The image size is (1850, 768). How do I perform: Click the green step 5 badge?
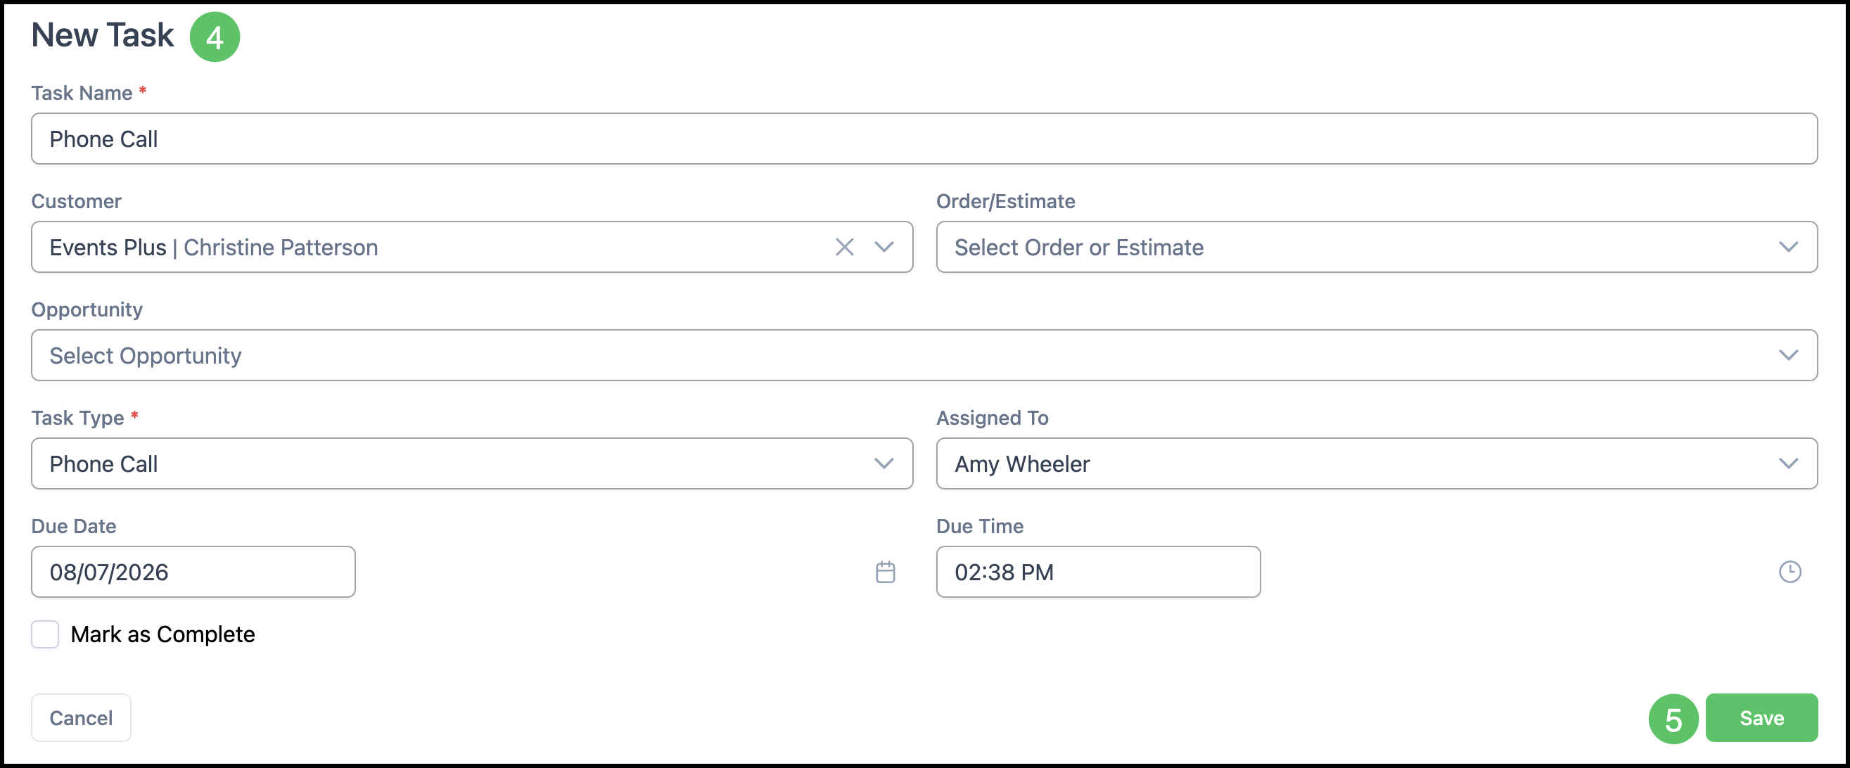[x=1673, y=719]
